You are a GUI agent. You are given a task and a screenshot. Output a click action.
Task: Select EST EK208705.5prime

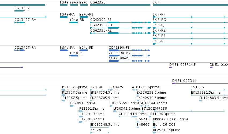(91, 101)
